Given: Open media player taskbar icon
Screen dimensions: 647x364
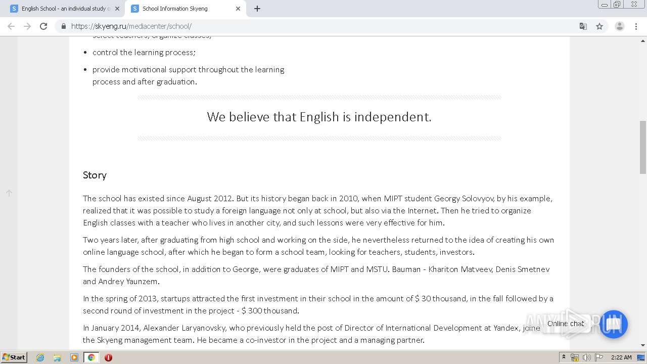Looking at the screenshot, I should (74, 357).
